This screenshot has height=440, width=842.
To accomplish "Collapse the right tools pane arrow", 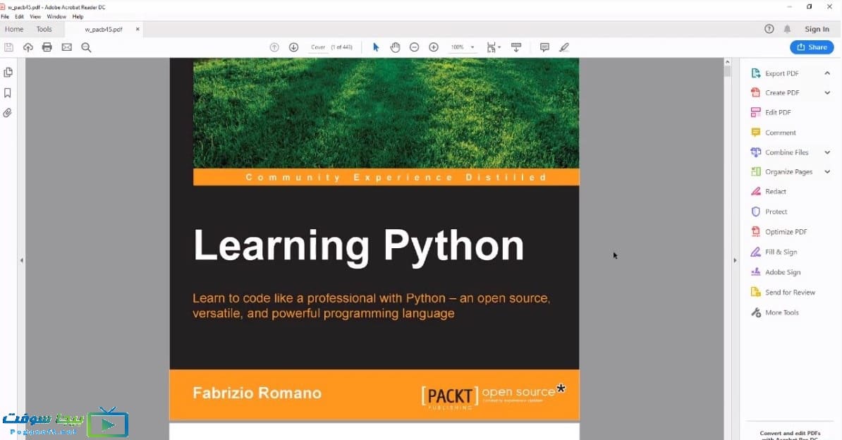I will (x=735, y=260).
